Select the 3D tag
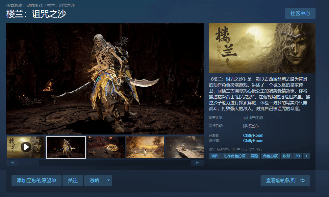The height and width of the screenshot is (197, 329). (298, 156)
